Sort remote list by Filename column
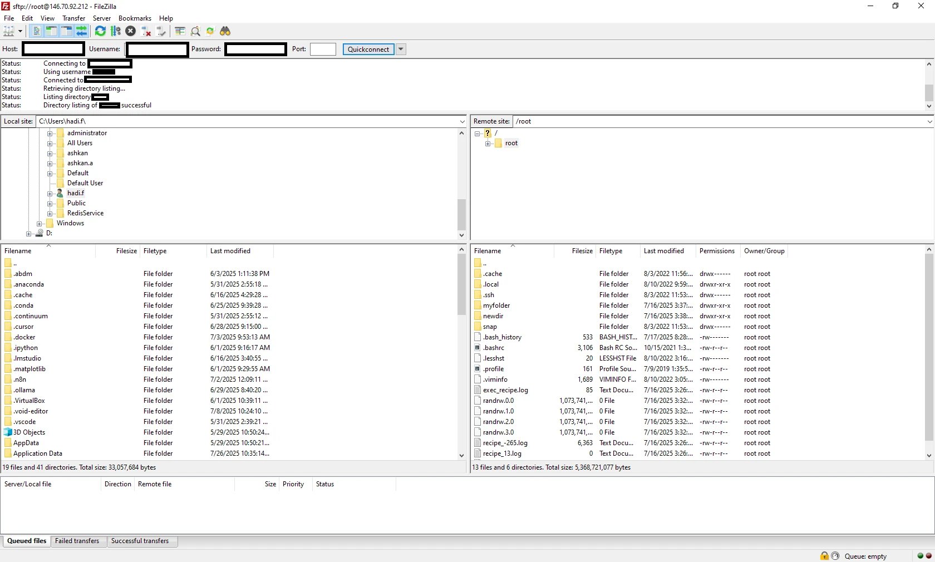Viewport: 935px width, 562px height. 512,251
